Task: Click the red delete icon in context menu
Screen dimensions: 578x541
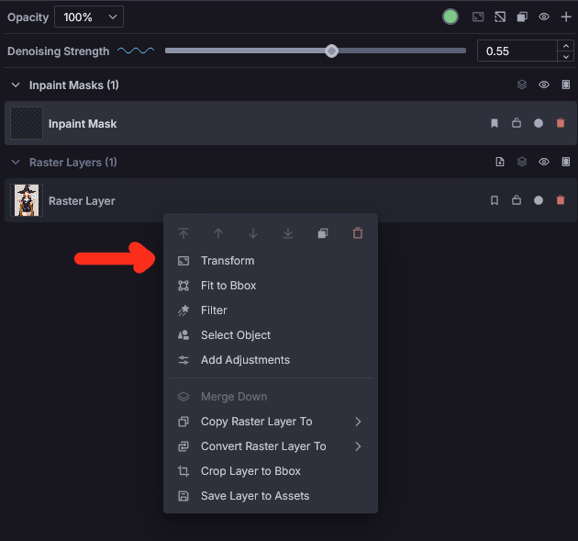Action: pos(358,233)
